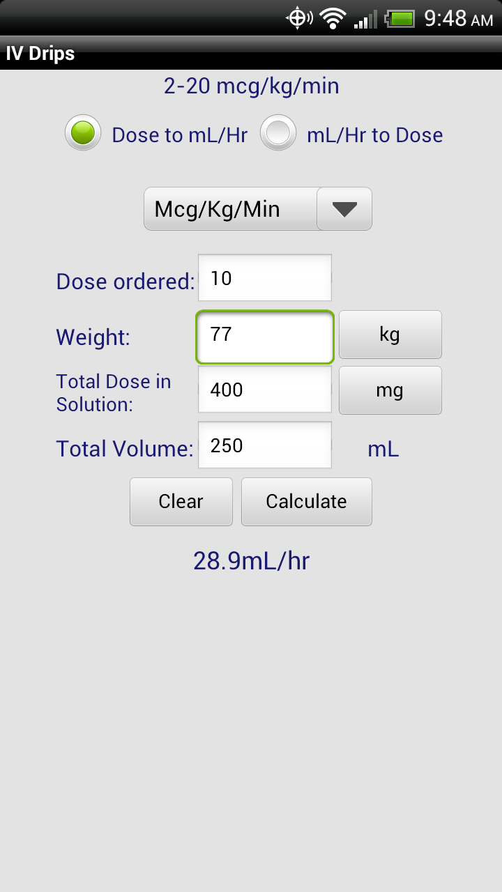Screen dimensions: 502x892
Task: Focus the Weight input field
Action: click(x=265, y=338)
